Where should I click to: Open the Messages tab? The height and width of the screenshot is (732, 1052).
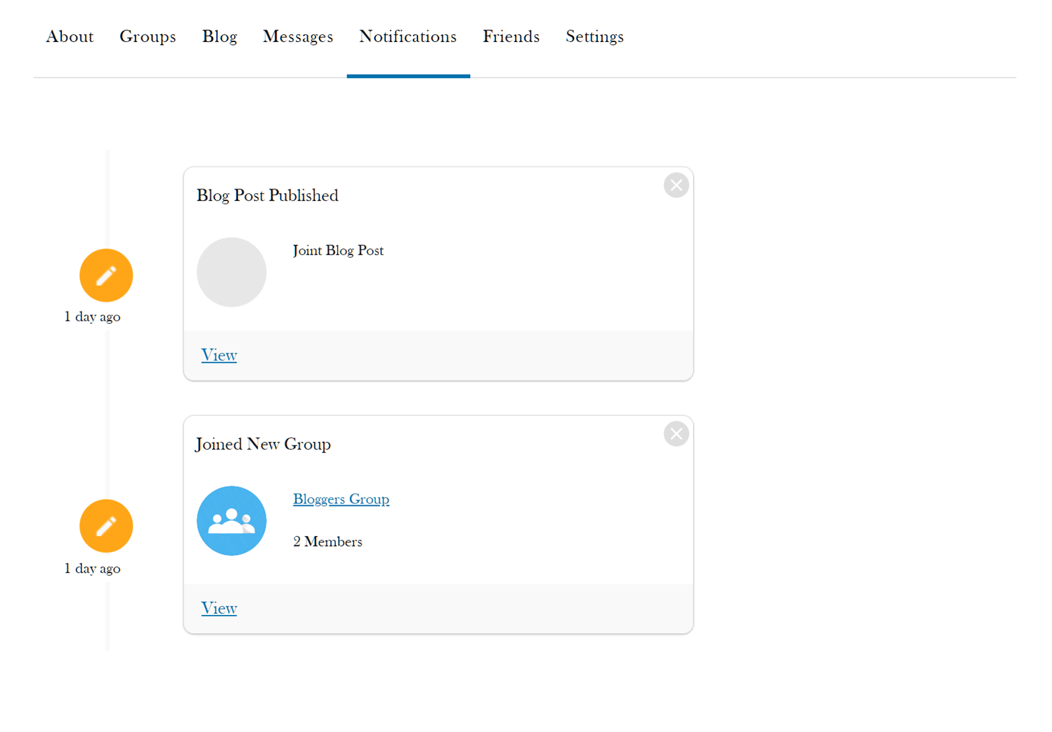[x=298, y=37]
